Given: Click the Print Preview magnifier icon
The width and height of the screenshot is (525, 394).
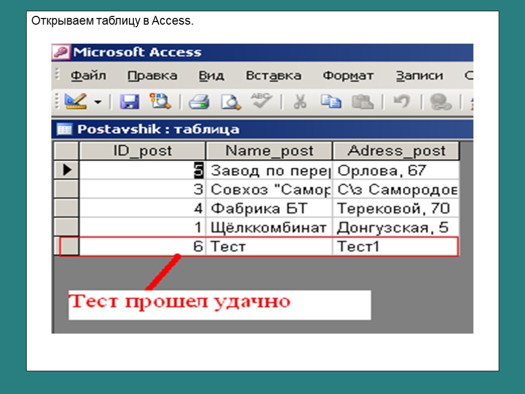Looking at the screenshot, I should (x=230, y=102).
